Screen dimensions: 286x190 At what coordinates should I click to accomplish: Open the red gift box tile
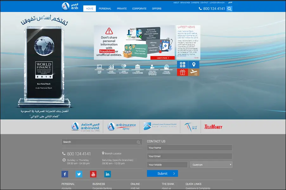[x=183, y=72]
